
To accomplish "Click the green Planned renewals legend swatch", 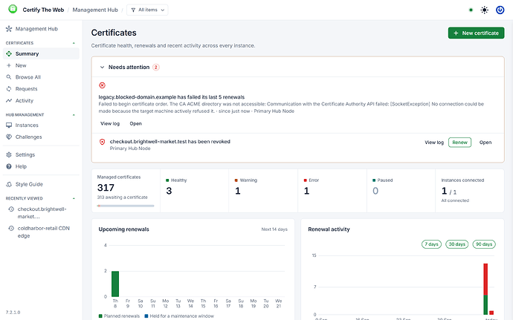I will [100, 316].
